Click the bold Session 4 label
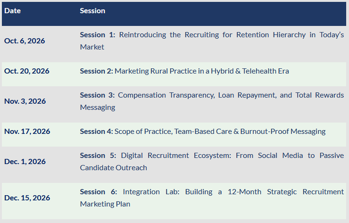The height and width of the screenshot is (223, 349). pyautogui.click(x=96, y=132)
